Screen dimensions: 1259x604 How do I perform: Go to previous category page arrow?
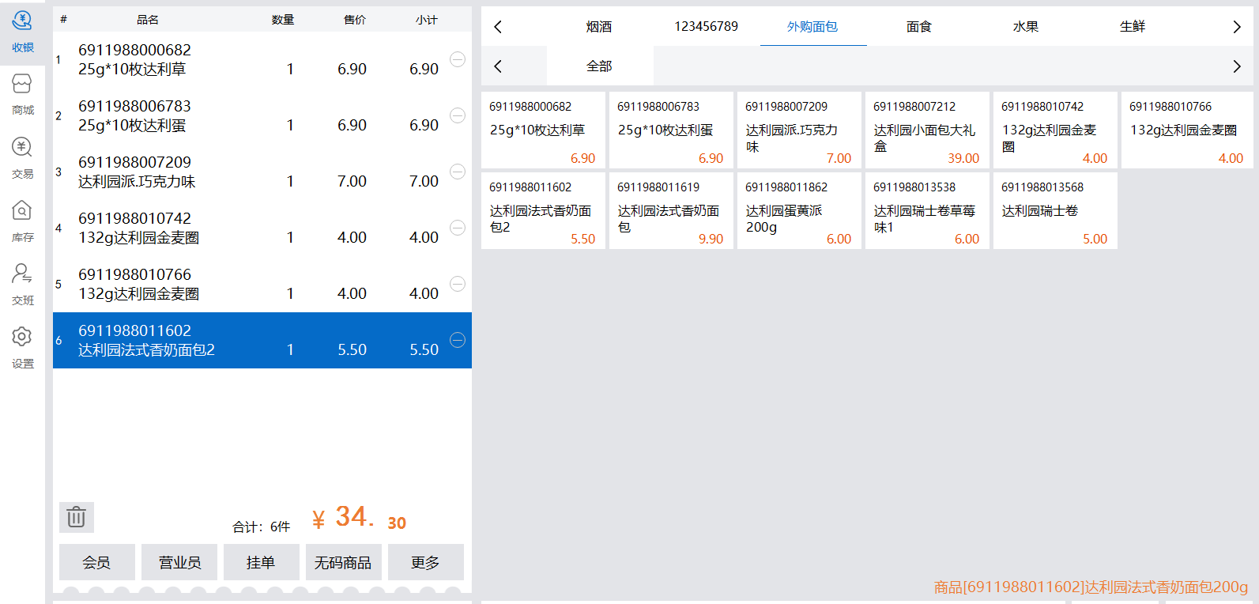[498, 27]
